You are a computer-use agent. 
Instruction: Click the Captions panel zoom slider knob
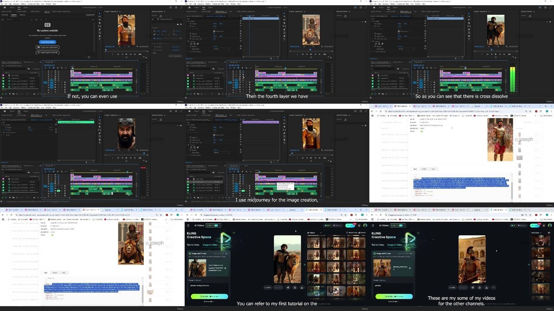pos(89,57)
